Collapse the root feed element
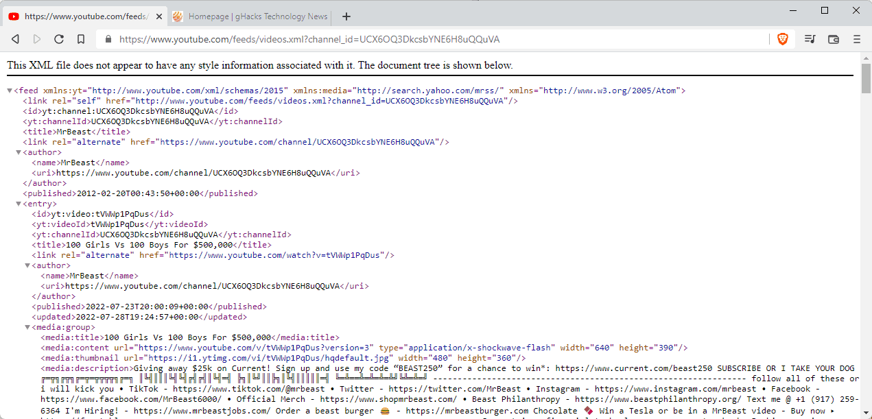The image size is (872, 419). (x=10, y=91)
